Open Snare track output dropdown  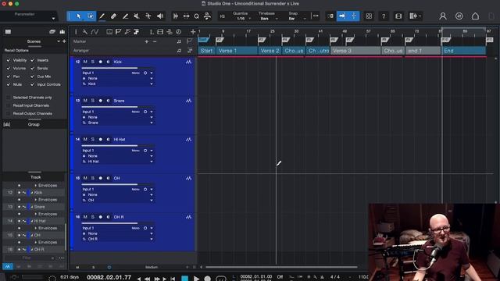(x=152, y=123)
